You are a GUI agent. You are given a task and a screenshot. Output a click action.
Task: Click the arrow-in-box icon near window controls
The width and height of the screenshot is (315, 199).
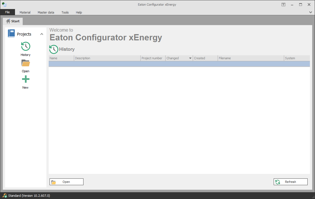[283, 5]
